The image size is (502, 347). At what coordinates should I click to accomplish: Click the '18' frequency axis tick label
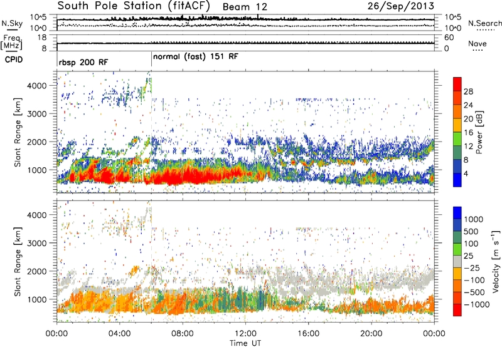[x=42, y=38]
